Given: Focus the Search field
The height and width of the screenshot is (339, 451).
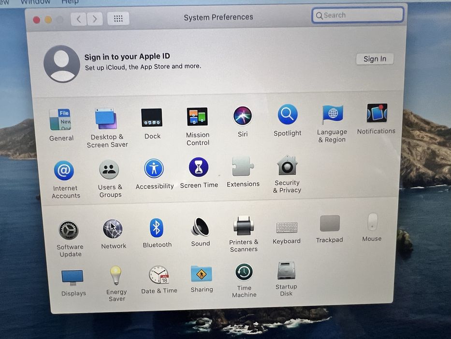Looking at the screenshot, I should click(x=358, y=15).
